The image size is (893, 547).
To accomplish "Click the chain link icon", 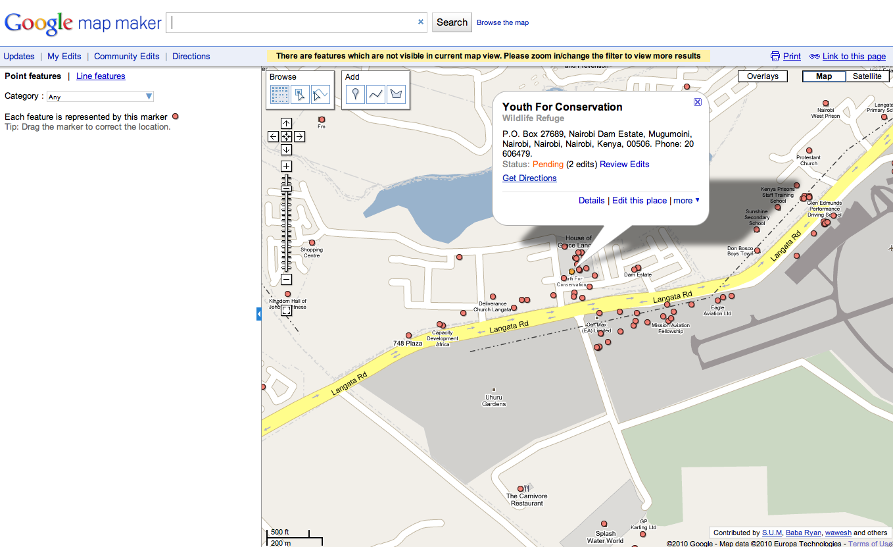I will point(815,57).
